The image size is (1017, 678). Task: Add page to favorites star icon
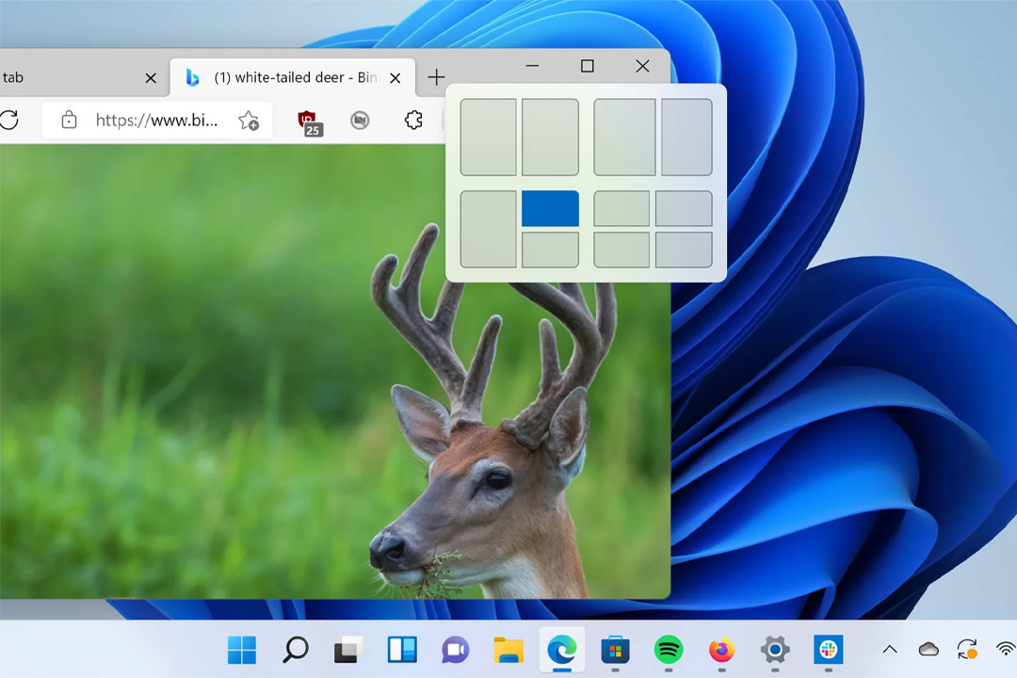coord(249,120)
